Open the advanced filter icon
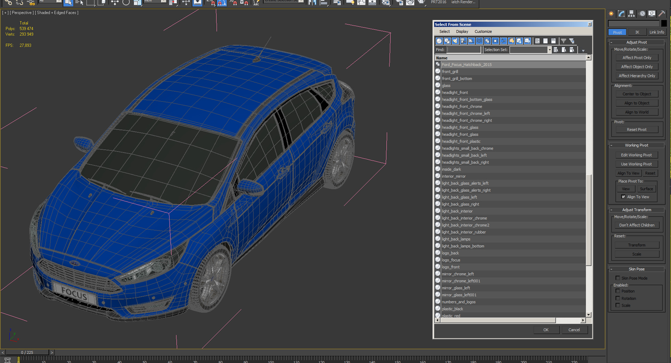 [572, 41]
